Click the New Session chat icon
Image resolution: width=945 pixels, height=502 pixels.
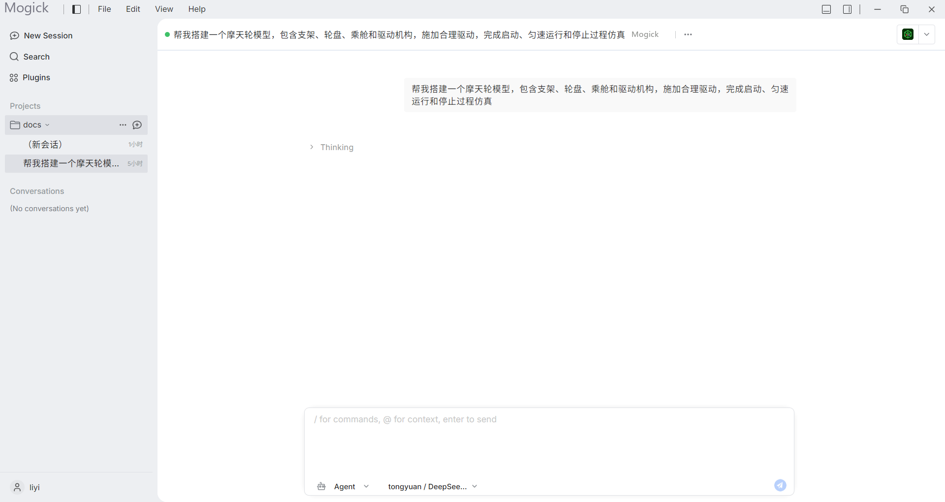point(14,35)
